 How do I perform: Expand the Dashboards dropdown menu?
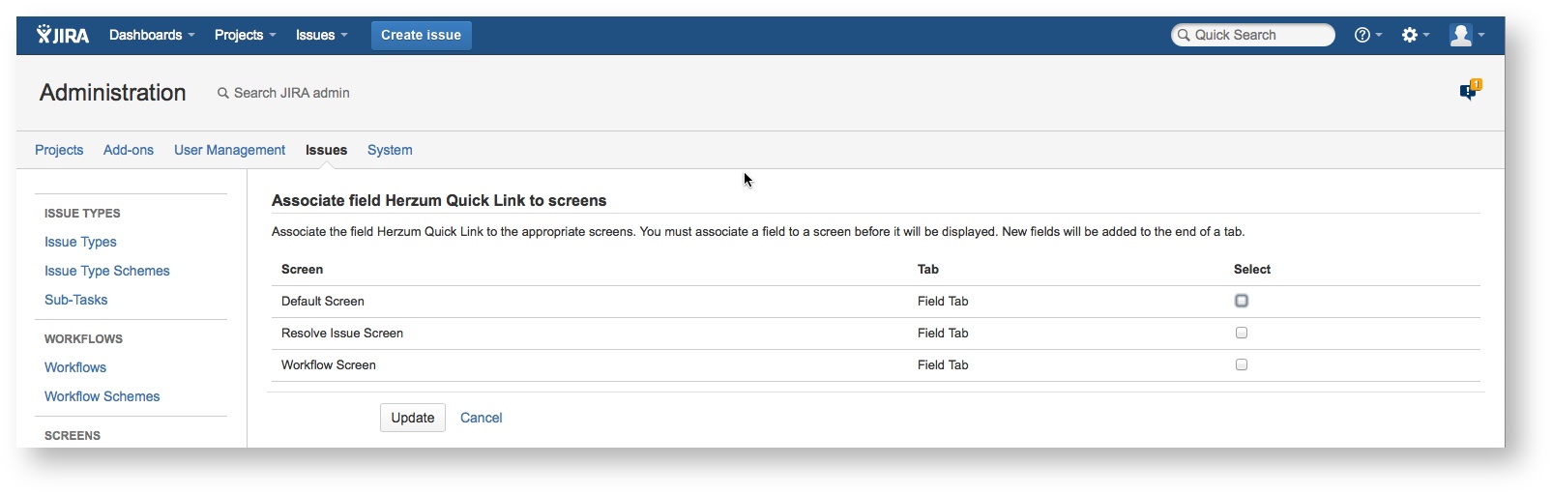pos(152,35)
